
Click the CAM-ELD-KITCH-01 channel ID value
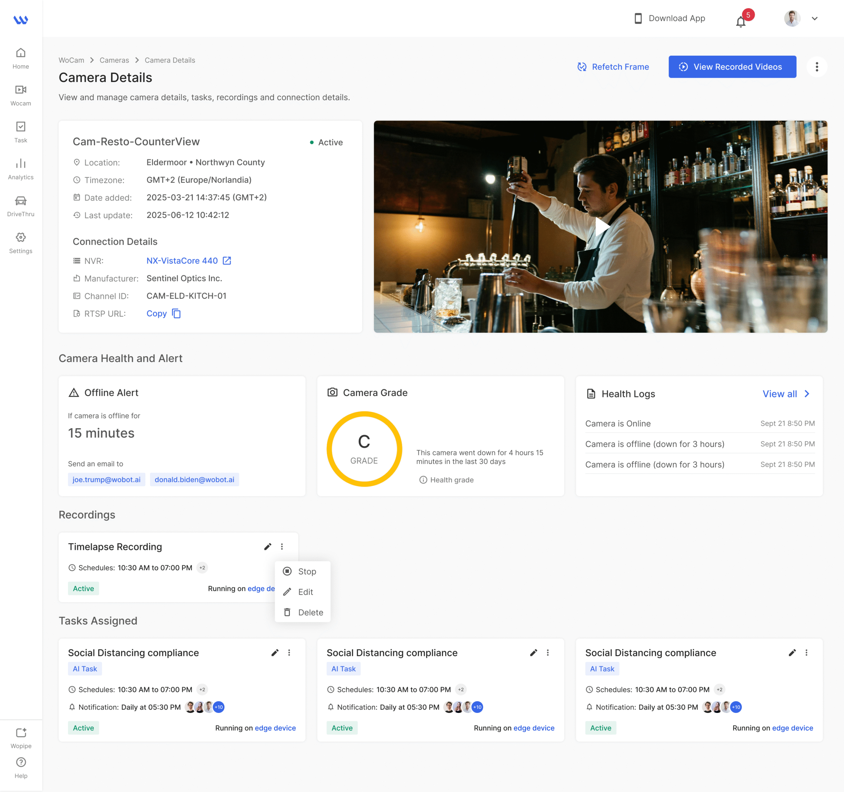click(x=186, y=296)
